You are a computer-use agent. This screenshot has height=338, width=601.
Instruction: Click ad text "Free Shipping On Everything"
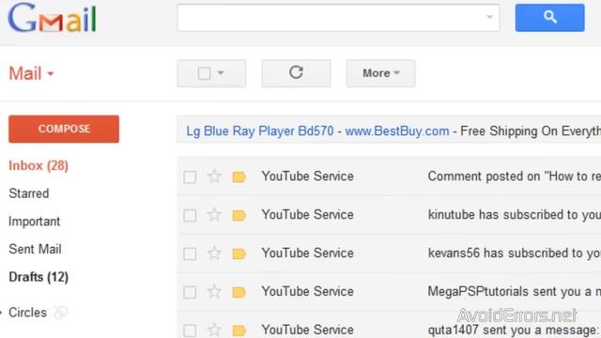[x=531, y=131]
